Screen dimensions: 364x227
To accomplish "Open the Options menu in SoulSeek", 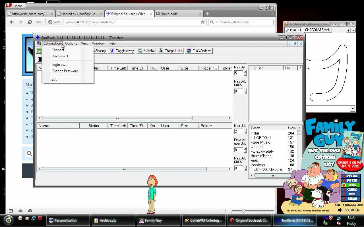I will pos(71,43).
